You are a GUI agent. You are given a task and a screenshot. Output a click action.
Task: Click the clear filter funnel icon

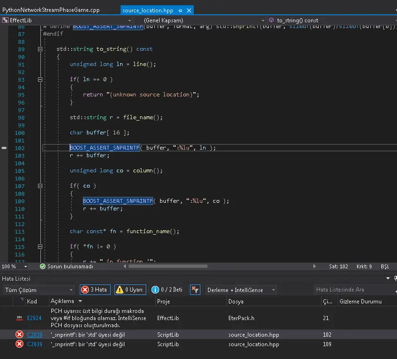point(195,290)
